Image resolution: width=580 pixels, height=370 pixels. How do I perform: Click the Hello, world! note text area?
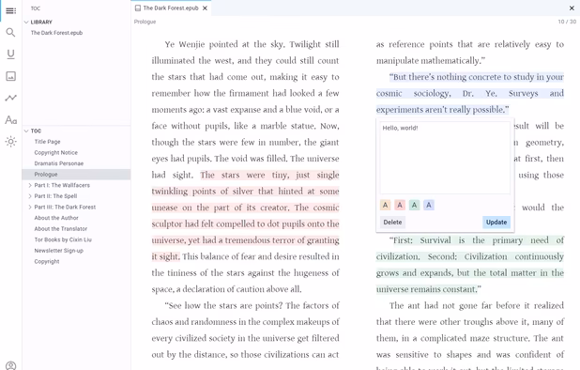[x=445, y=158]
